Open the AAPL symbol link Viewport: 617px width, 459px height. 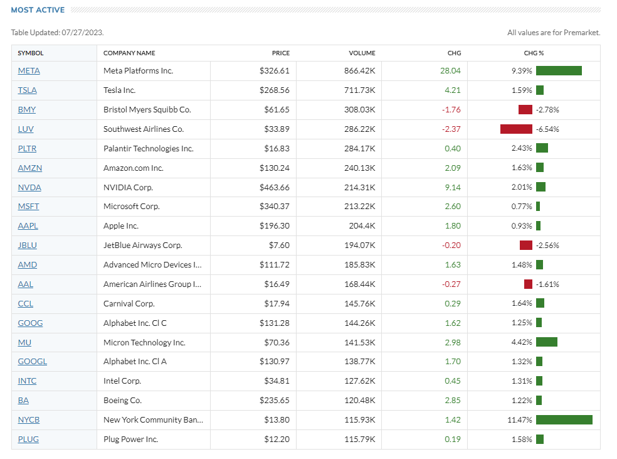click(28, 226)
